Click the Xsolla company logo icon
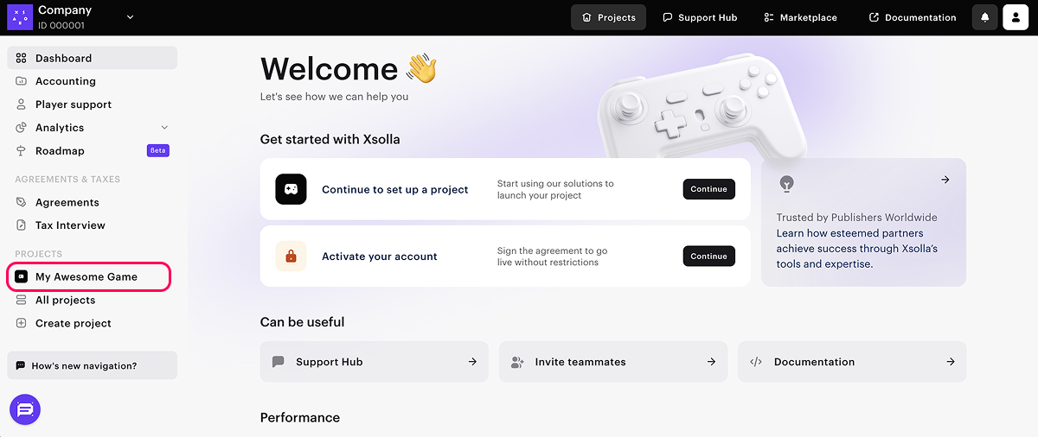Image resolution: width=1038 pixels, height=437 pixels. tap(19, 17)
